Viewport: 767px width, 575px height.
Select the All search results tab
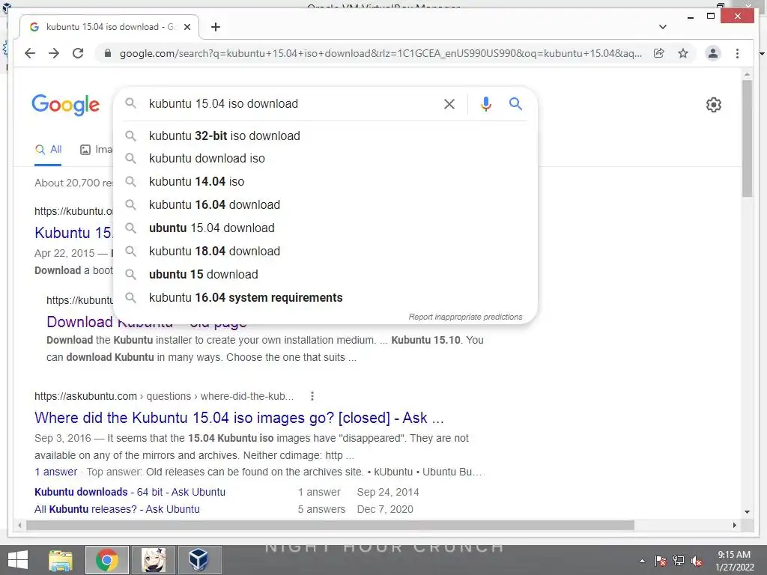[x=48, y=150]
